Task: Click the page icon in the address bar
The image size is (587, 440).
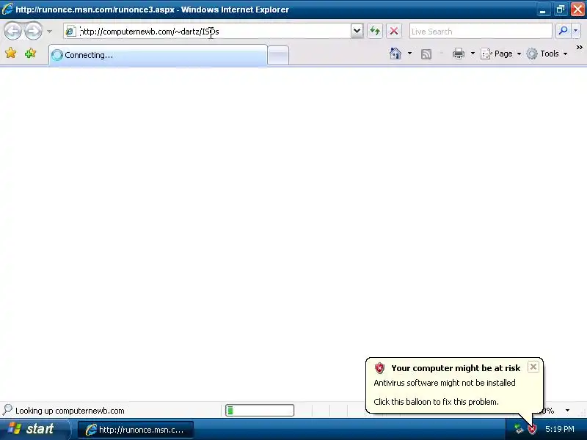Action: (x=70, y=32)
